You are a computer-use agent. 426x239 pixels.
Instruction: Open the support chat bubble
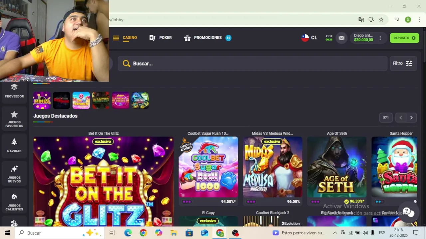[x=408, y=212]
